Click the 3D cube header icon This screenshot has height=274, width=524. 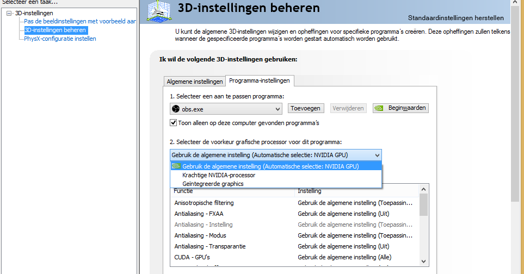tap(159, 11)
